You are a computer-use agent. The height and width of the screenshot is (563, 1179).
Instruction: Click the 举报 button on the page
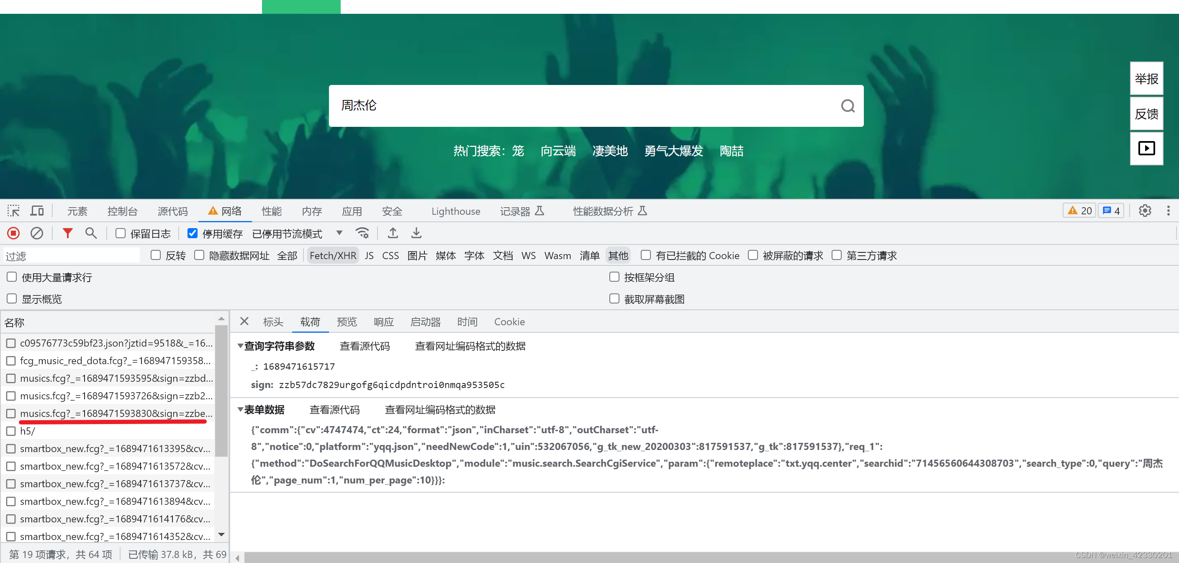pos(1146,78)
